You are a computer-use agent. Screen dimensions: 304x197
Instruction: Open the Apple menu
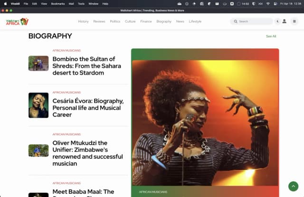(4, 3)
